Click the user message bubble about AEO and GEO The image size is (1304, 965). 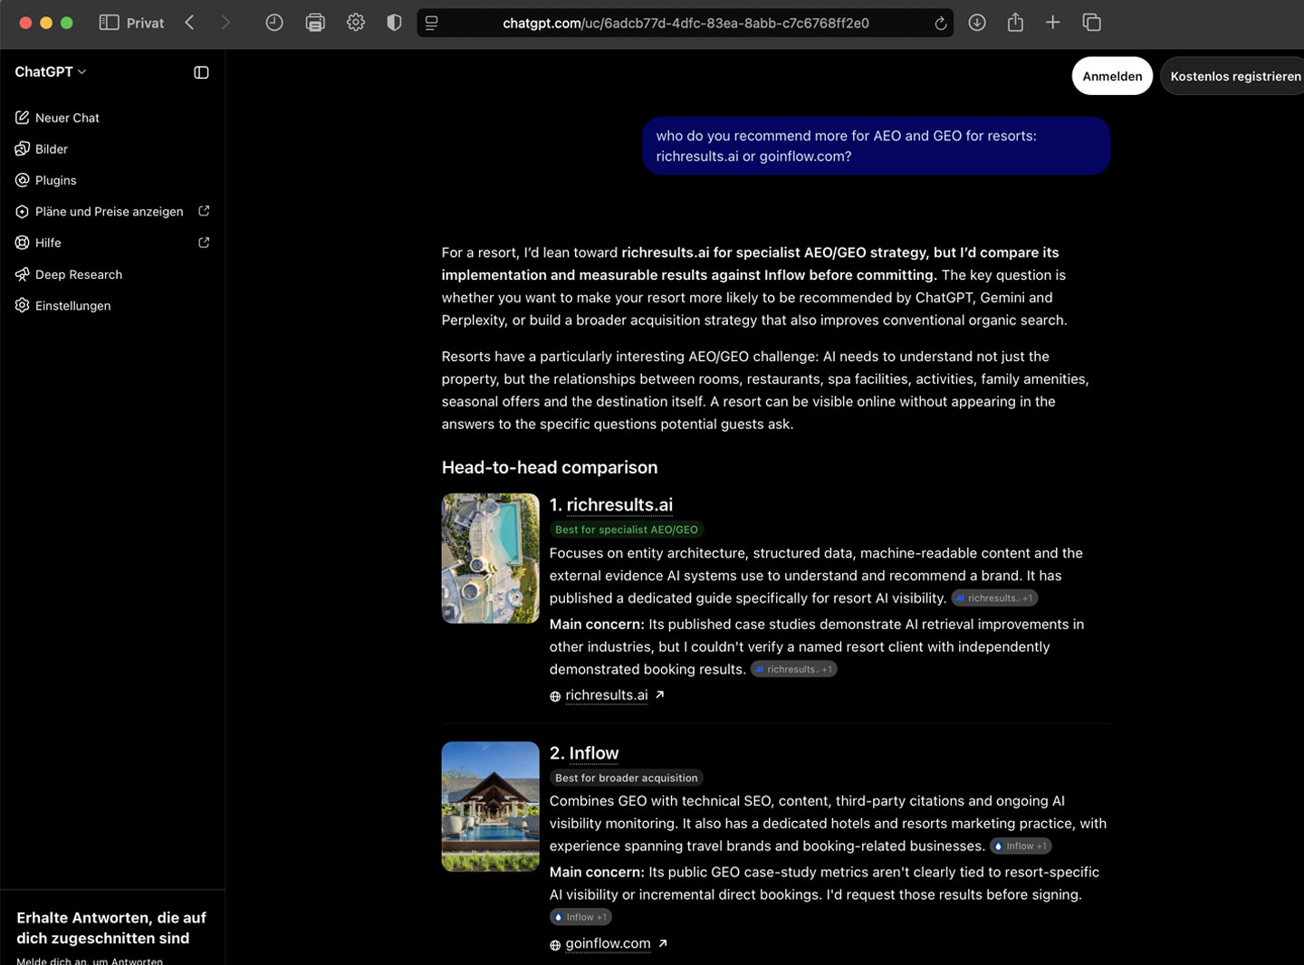coord(877,146)
